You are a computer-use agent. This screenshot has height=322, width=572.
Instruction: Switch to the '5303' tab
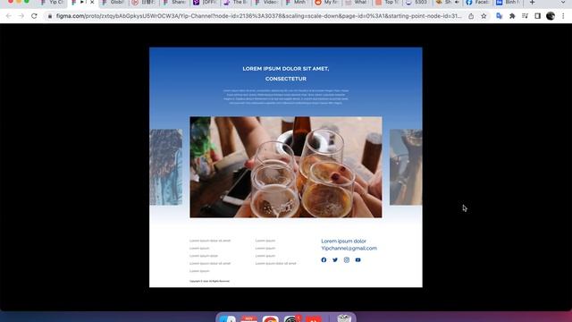(418, 3)
